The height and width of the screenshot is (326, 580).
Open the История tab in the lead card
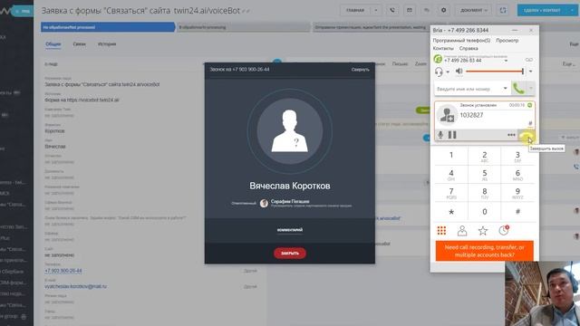pyautogui.click(x=107, y=44)
